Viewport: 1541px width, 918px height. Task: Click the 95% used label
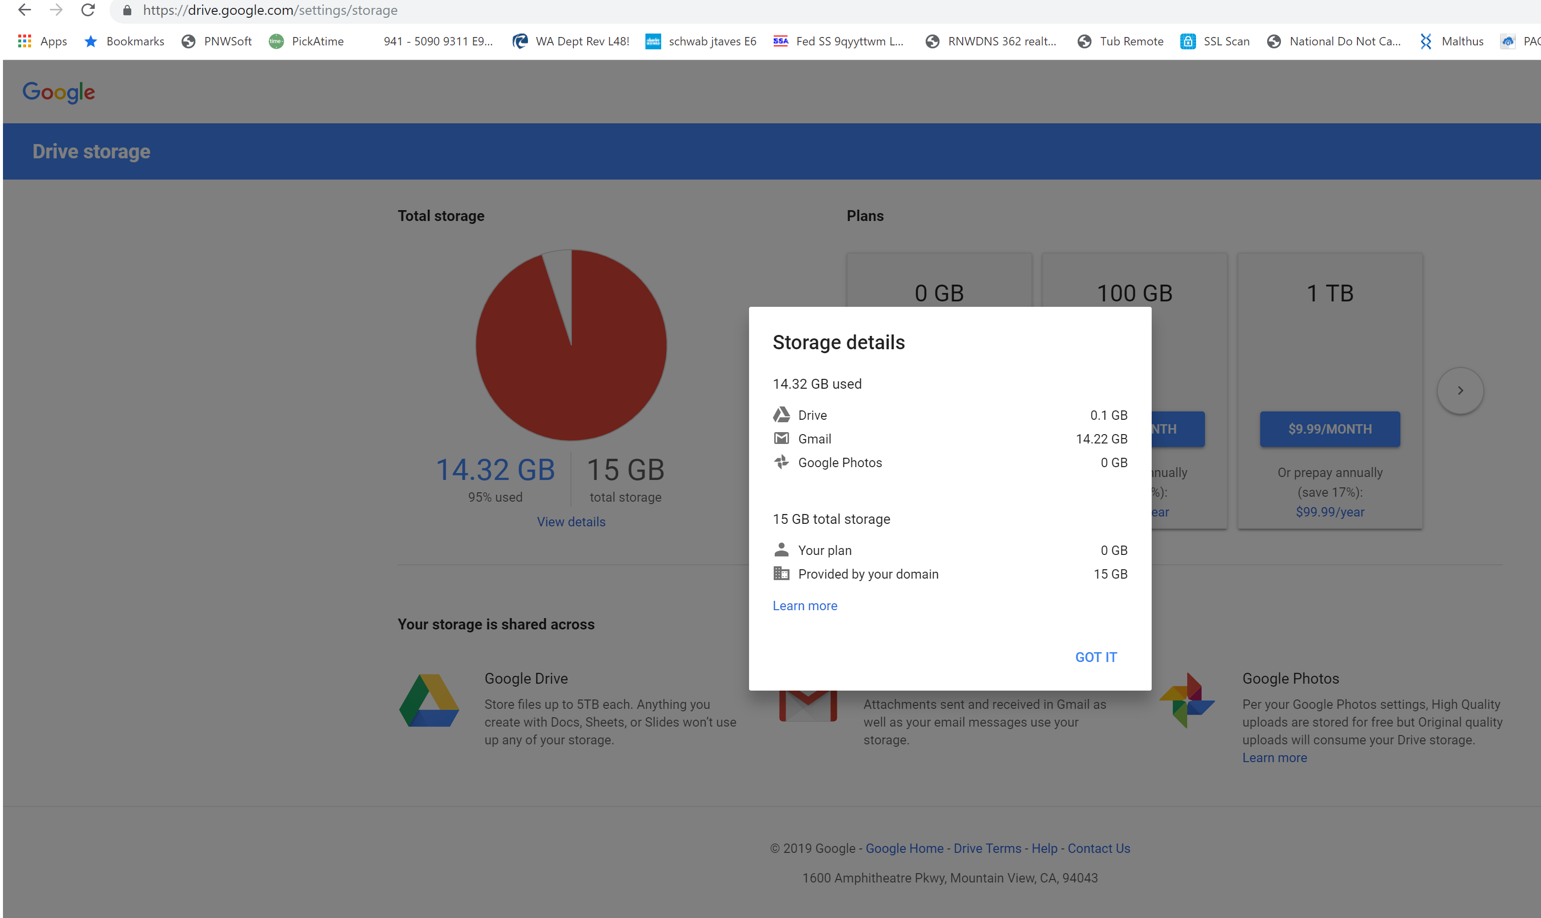(495, 497)
